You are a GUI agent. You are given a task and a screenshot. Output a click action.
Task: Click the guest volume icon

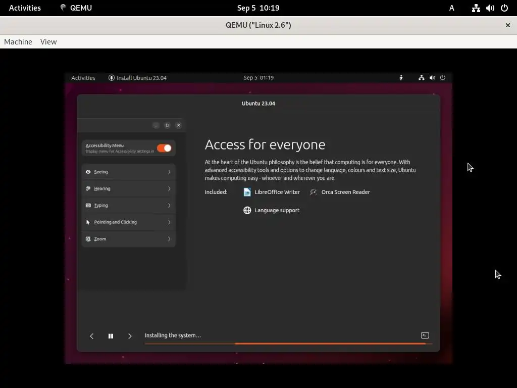(x=432, y=77)
